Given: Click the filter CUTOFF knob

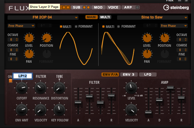Looking at the screenshot, I should 22,88.
